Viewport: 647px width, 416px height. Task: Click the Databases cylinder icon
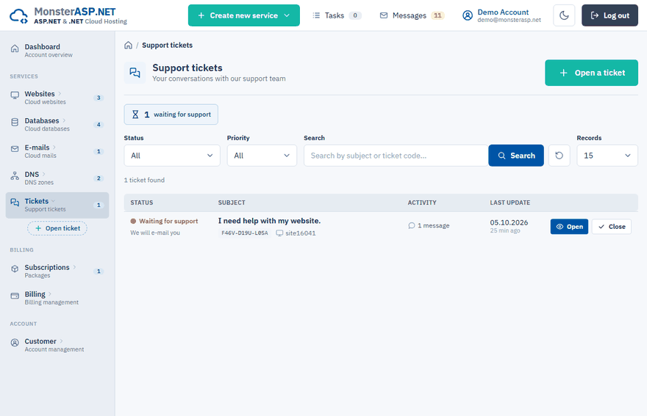(x=15, y=122)
